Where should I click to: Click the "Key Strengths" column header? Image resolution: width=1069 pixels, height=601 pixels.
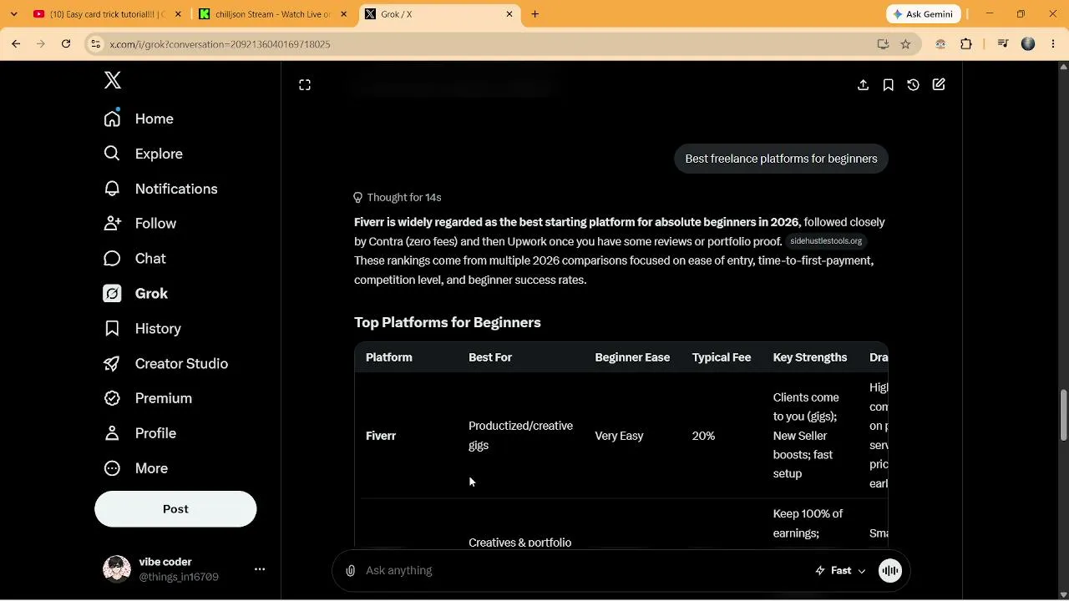[810, 357]
